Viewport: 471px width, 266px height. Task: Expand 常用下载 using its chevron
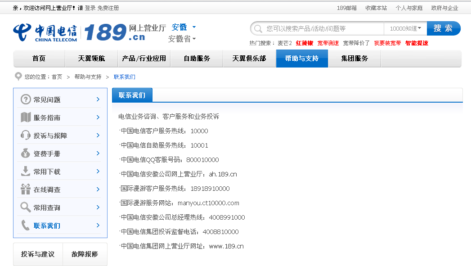(x=98, y=171)
